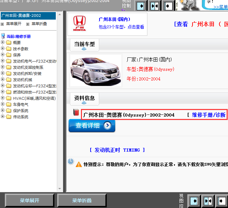Click the blue clock icon
Viewport: 228px width, 208px height.
(x=71, y=161)
